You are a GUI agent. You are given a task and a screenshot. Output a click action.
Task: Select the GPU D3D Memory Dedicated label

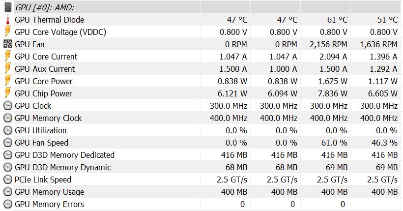(64, 155)
